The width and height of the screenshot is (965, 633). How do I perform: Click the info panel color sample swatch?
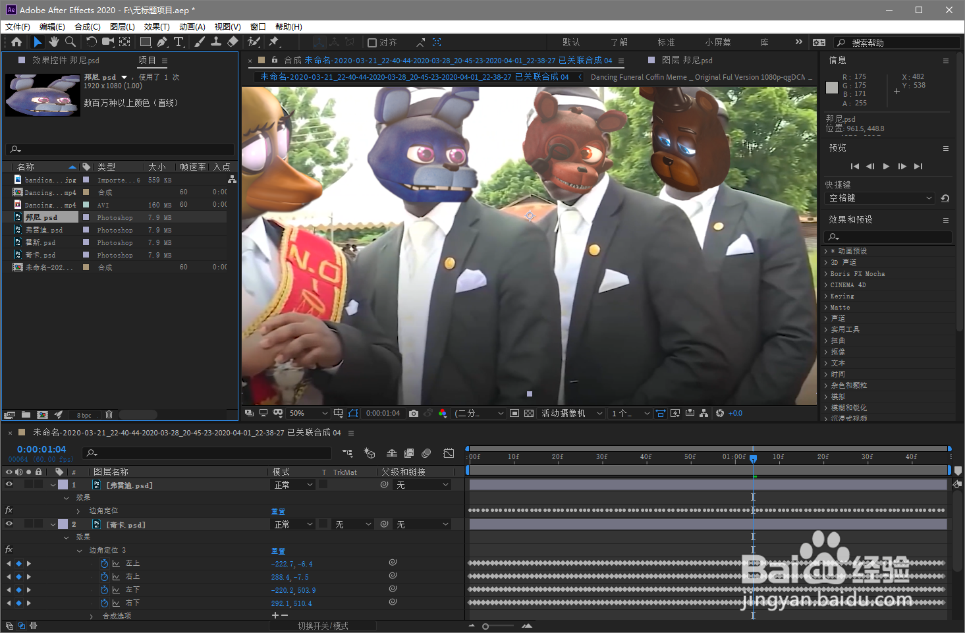[x=832, y=88]
